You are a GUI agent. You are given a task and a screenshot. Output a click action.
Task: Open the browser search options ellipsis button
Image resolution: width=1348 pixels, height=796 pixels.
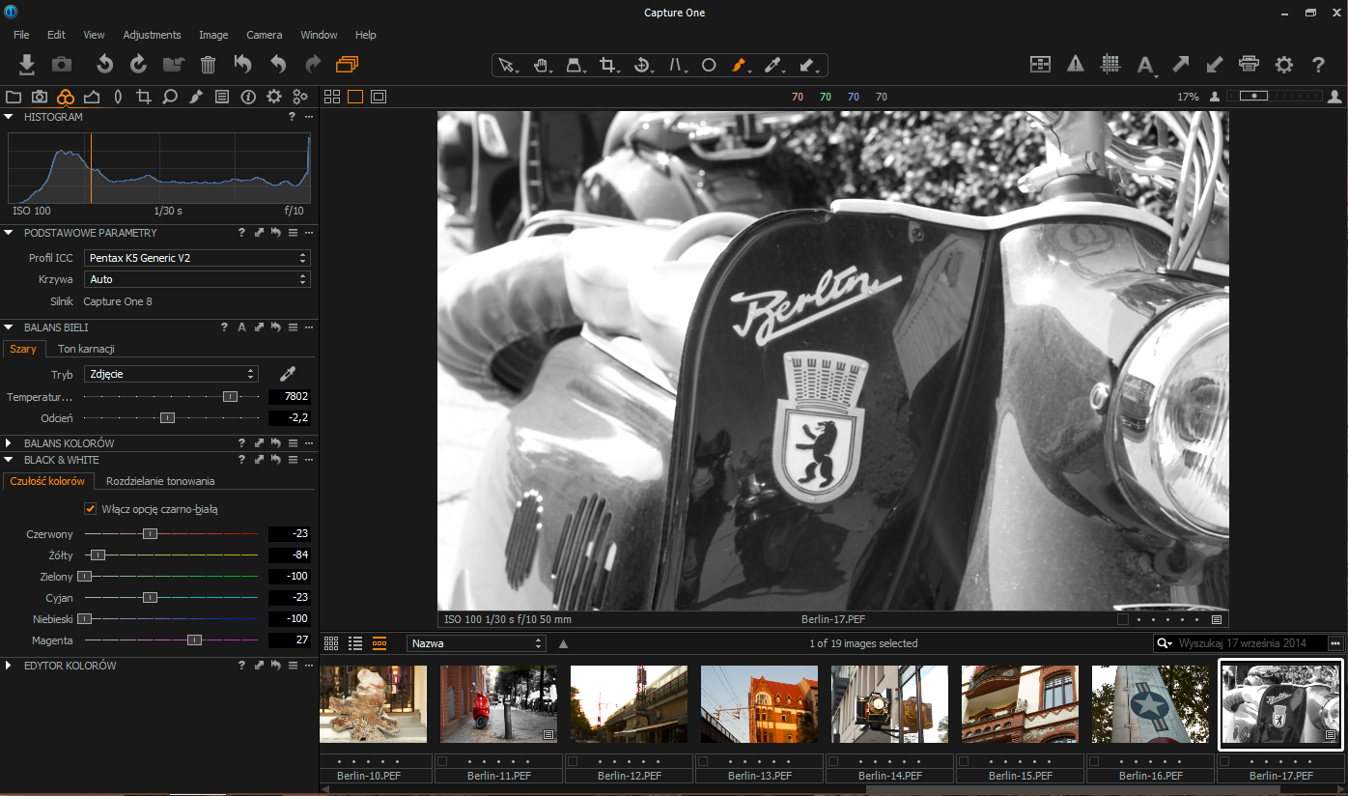point(1335,643)
